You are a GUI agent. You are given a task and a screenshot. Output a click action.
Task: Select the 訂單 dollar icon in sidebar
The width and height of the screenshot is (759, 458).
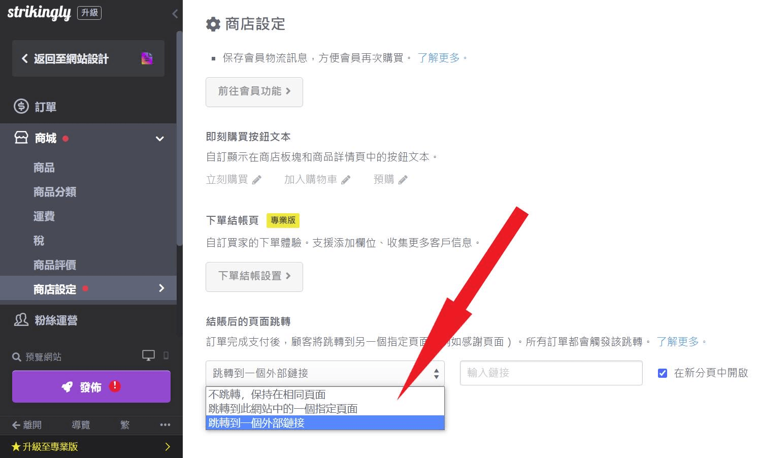pos(20,107)
